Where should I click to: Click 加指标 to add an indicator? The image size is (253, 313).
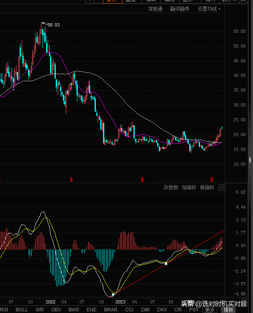tap(189, 187)
